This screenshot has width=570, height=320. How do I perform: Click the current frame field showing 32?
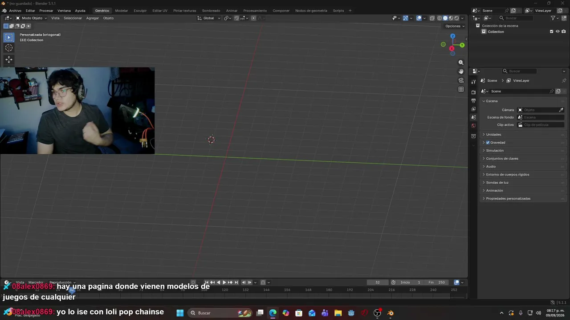click(x=378, y=282)
